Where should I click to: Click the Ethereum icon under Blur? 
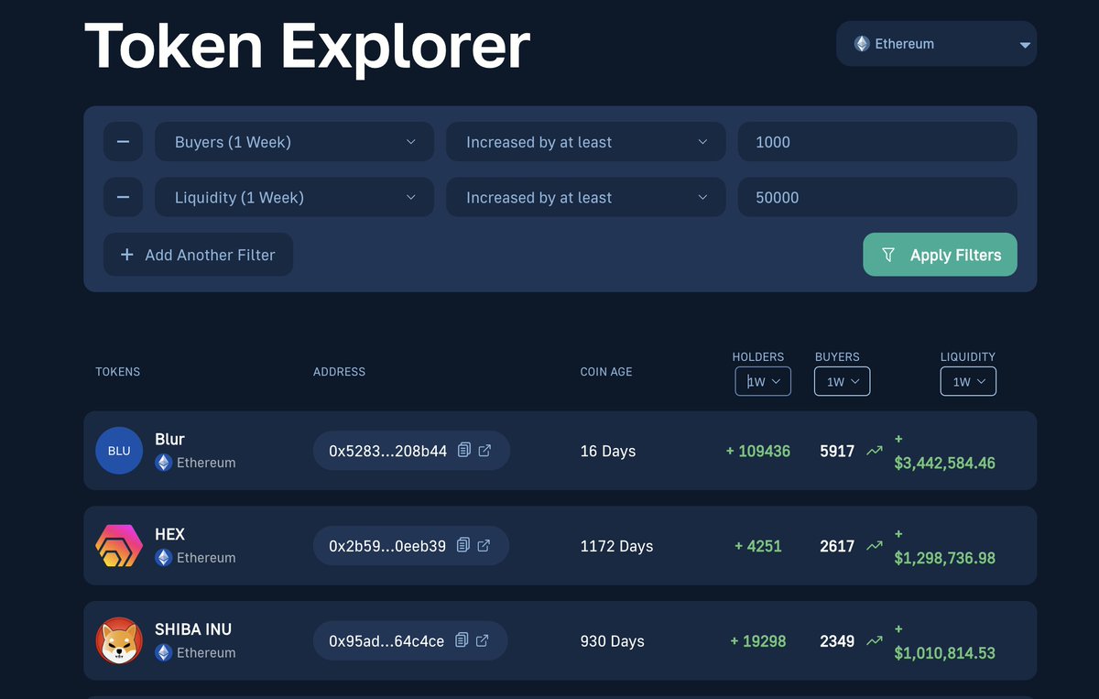(x=163, y=463)
